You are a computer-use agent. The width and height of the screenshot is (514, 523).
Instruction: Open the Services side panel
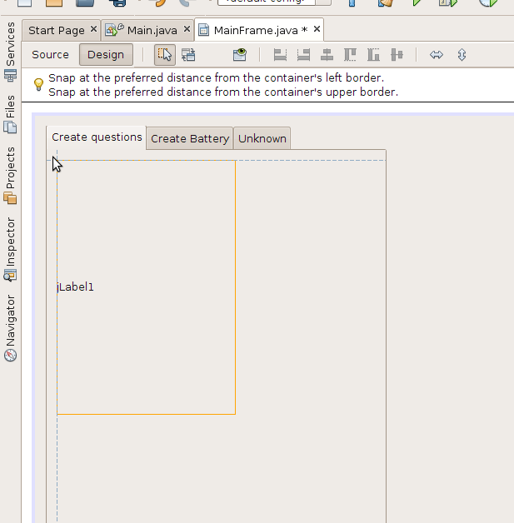pyautogui.click(x=10, y=52)
